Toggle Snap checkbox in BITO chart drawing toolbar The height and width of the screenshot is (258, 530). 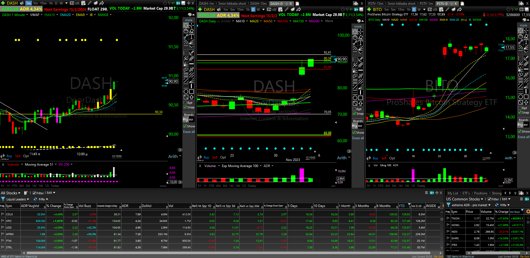520,112
